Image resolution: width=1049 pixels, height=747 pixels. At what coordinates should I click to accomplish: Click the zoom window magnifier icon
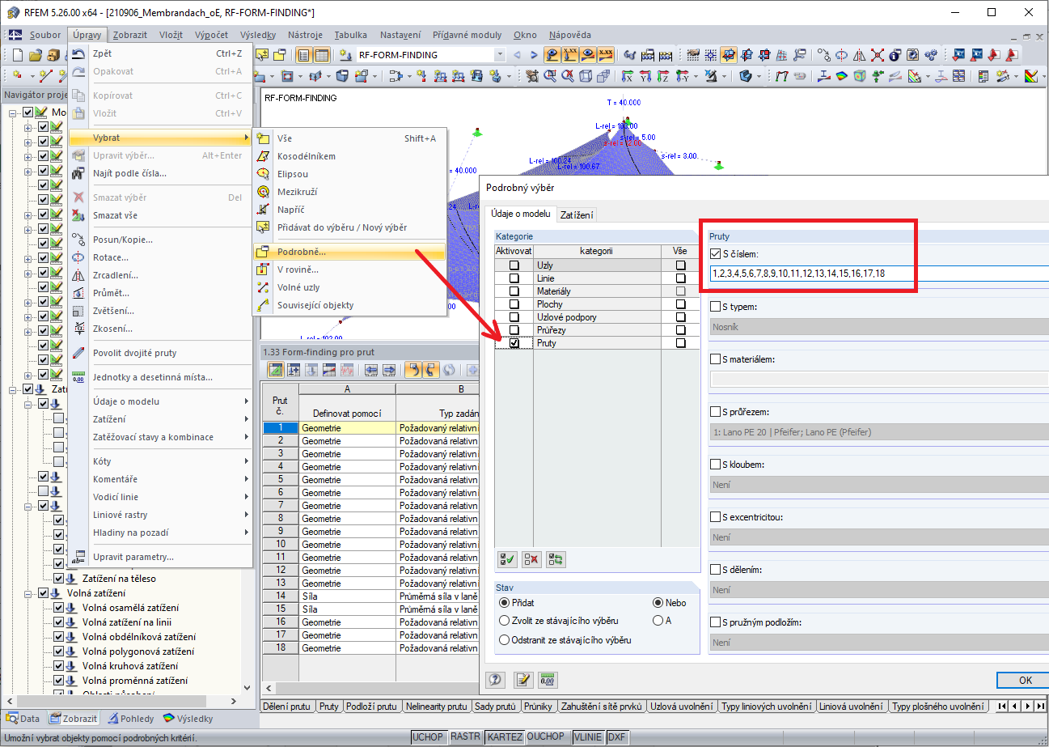(550, 76)
